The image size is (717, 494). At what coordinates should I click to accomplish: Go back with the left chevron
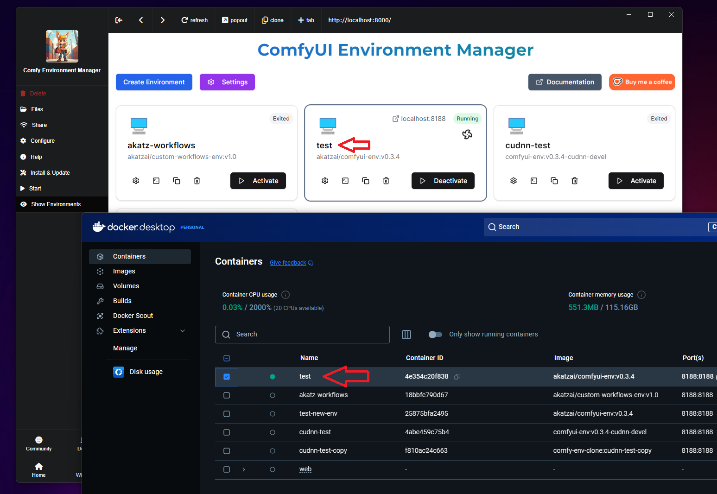tap(141, 20)
